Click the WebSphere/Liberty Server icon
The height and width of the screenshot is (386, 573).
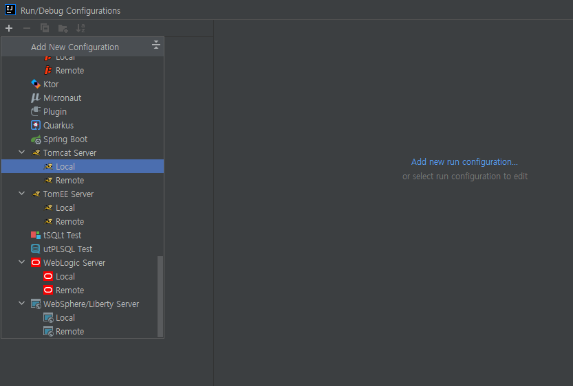36,304
